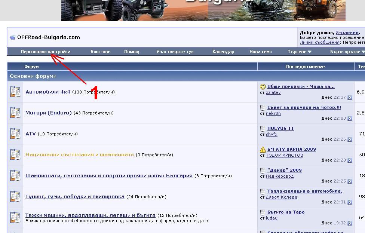This screenshot has width=365, height=233.
Task: Go to last post arrow at Днес 22:31
Action: (x=350, y=202)
